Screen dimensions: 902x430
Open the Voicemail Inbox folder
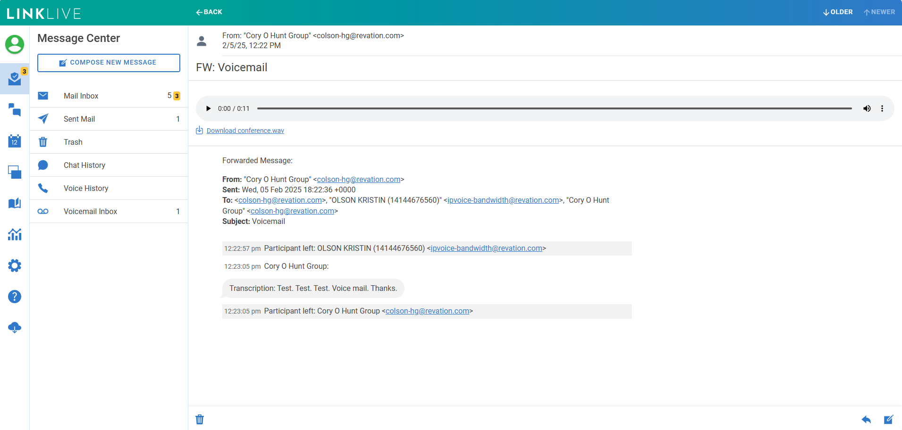tap(90, 211)
